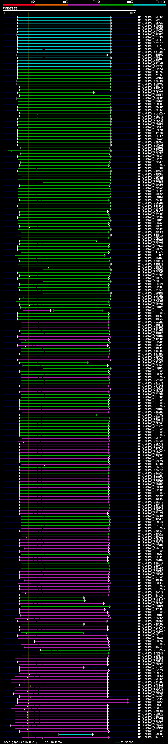The height and width of the screenshot is (744, 168).
Task: Select hit UniRef100_P61970
Action: pos(151,427)
